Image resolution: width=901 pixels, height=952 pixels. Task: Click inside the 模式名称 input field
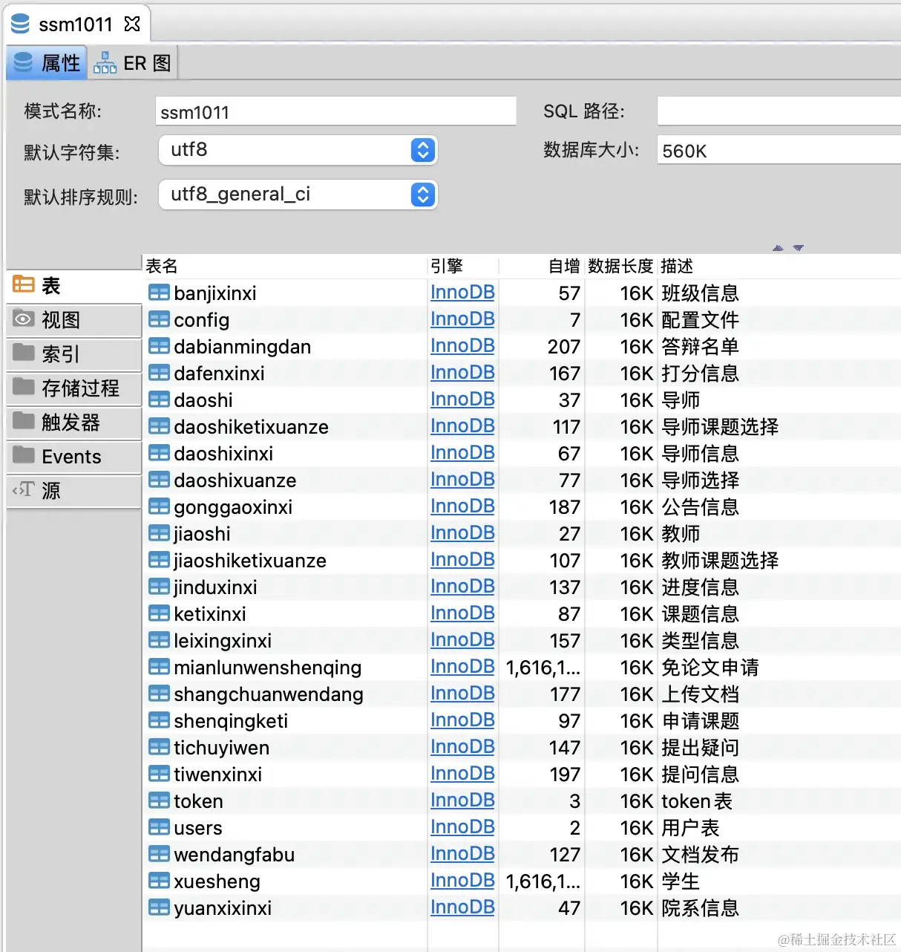(x=334, y=111)
